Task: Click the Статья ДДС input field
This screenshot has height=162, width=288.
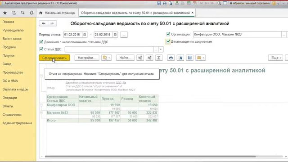Action: [109, 49]
